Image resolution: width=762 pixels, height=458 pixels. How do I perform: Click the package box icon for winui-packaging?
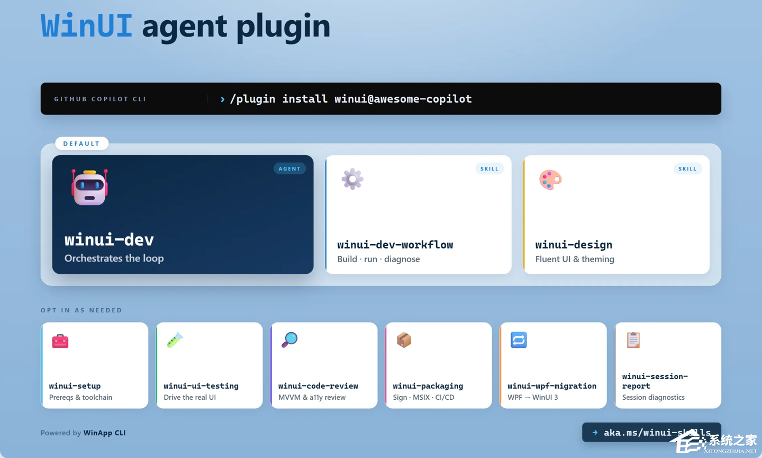(404, 340)
